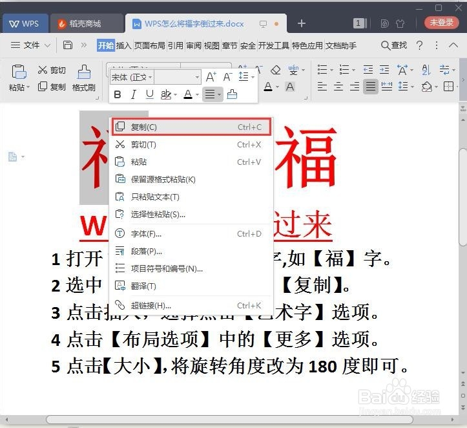This screenshot has width=467, height=428.
Task: Decrease font size with the A- icon
Action: (x=227, y=77)
